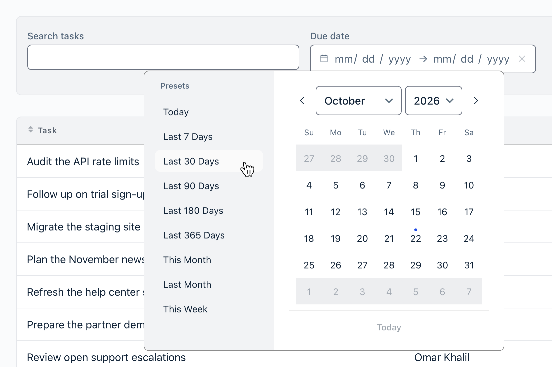Click the Today button below the calendar

point(389,327)
